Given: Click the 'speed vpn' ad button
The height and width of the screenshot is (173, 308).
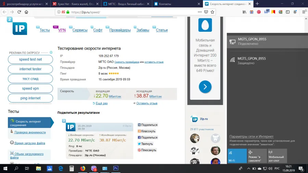Looking at the screenshot, I should [30, 88].
